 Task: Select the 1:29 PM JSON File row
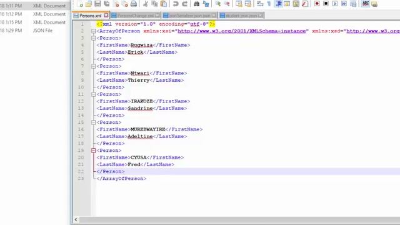click(35, 31)
